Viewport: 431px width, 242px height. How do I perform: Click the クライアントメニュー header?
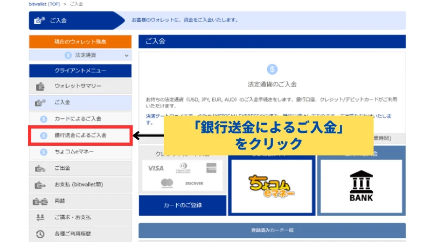80,71
